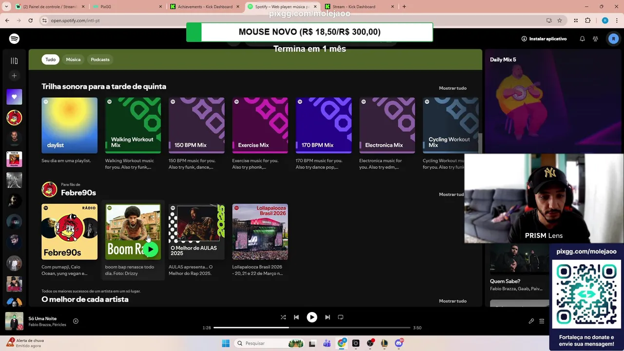624x351 pixels.
Task: Open Alerta de chuva weather widget
Action: point(25,343)
